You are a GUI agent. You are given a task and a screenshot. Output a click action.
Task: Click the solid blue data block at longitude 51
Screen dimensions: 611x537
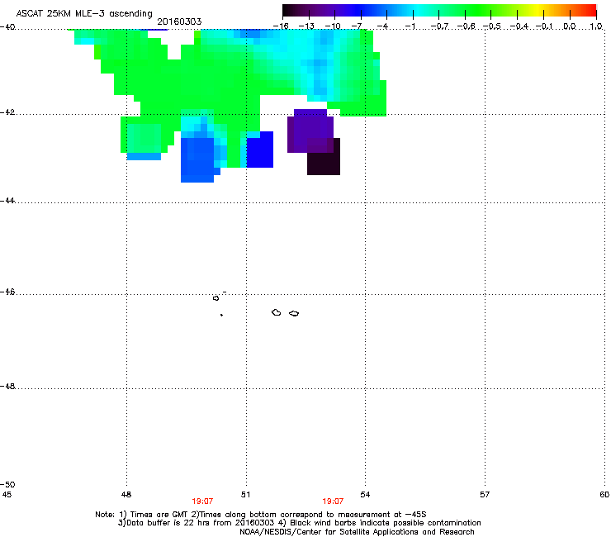coord(260,150)
